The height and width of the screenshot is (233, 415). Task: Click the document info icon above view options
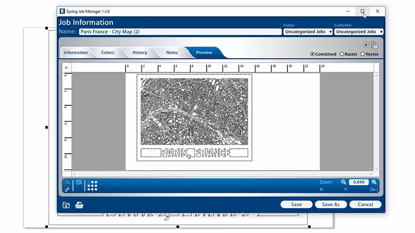[x=373, y=45]
